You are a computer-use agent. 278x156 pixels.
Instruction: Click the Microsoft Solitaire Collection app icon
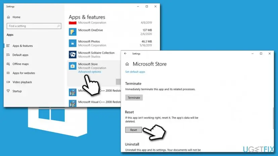[x=73, y=55]
